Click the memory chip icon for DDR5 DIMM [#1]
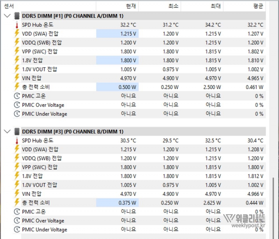Screen dimensions: 279x239 [x=17, y=16]
